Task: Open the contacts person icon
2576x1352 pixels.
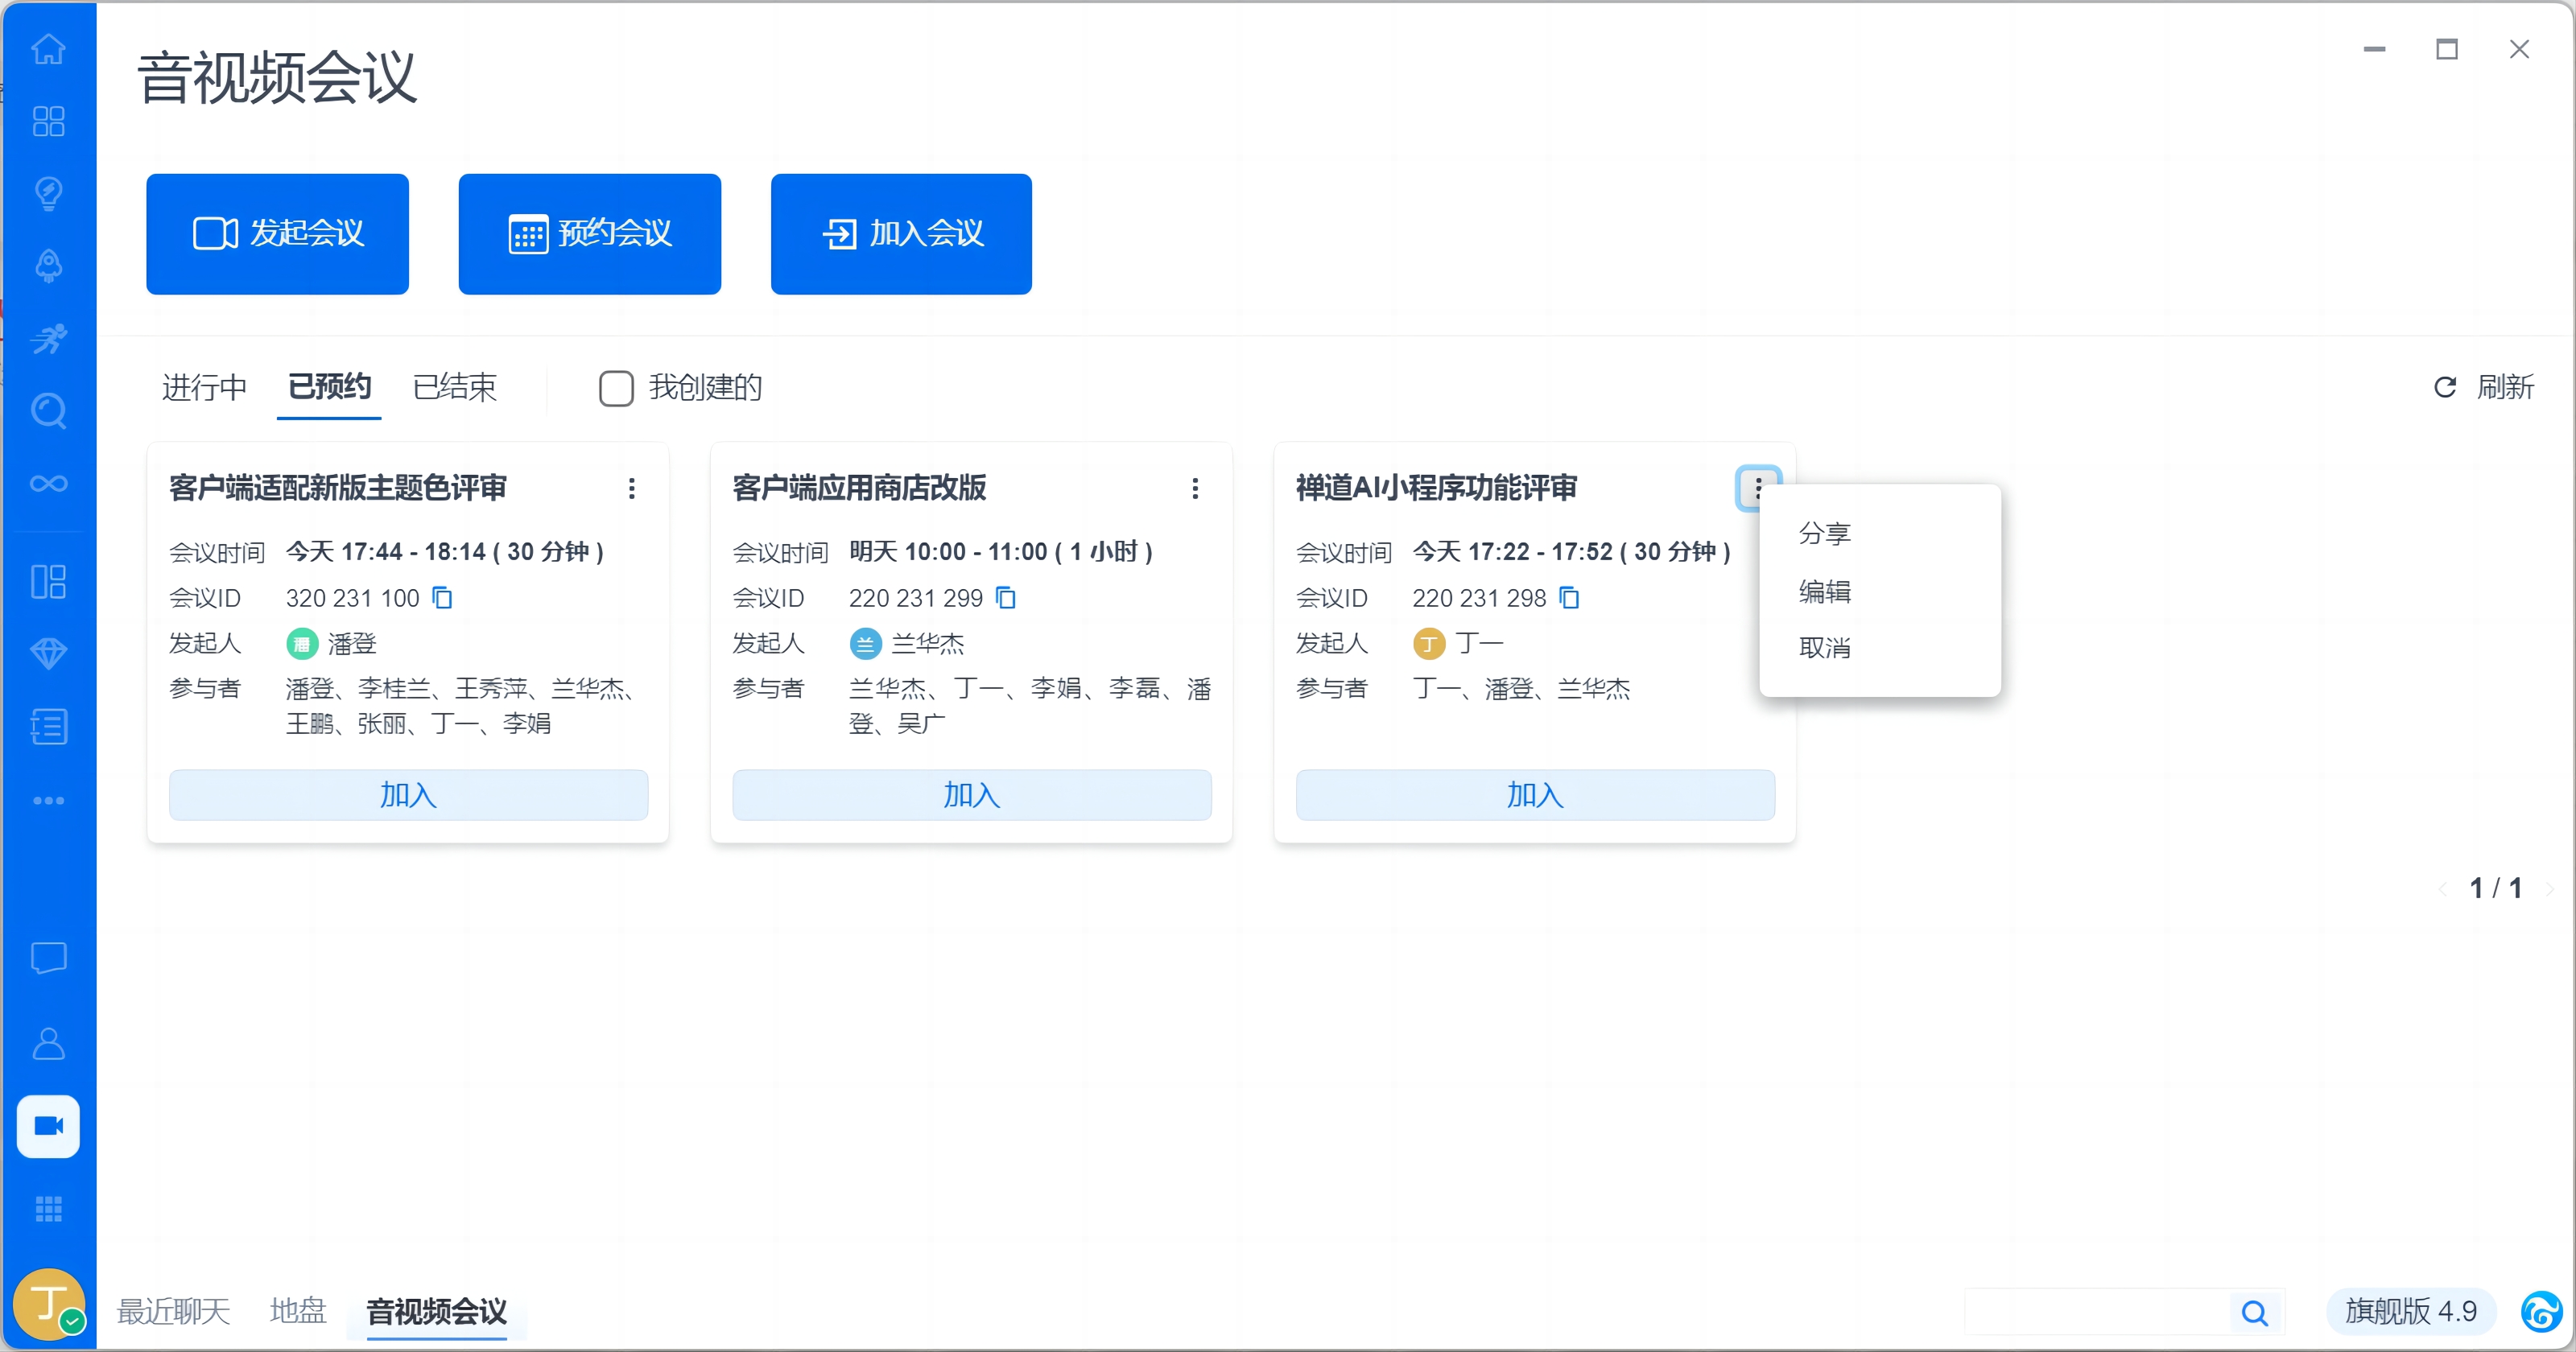Action: click(48, 1043)
